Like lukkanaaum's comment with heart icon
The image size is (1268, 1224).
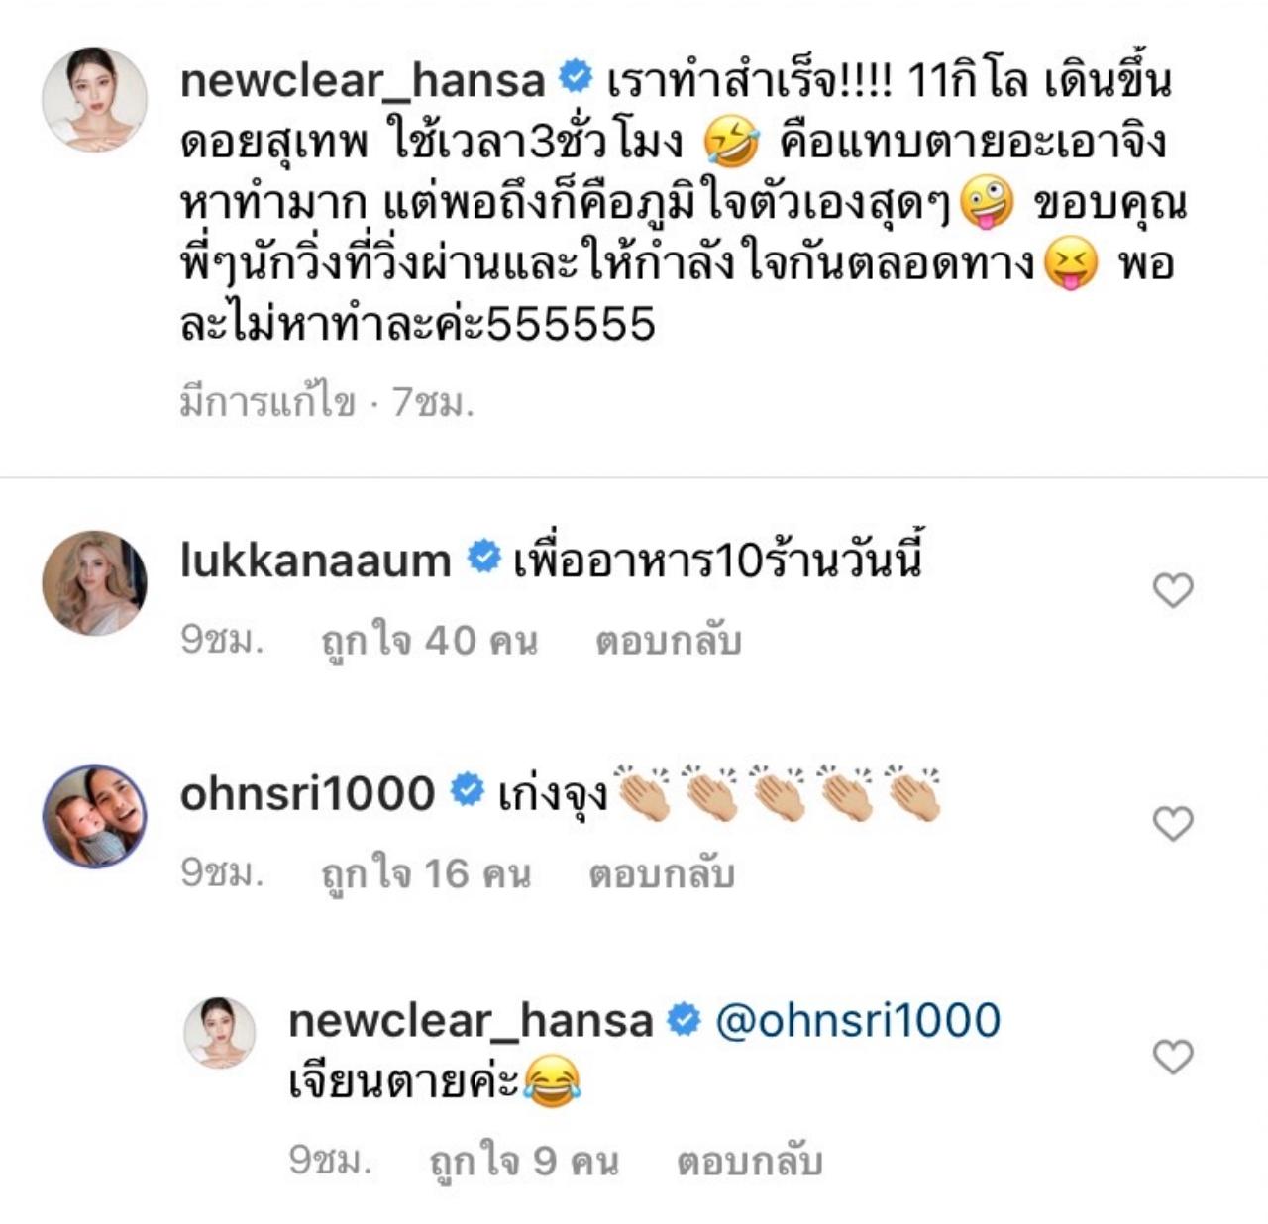1173,590
